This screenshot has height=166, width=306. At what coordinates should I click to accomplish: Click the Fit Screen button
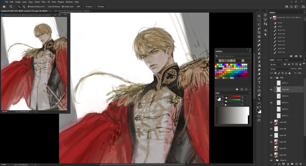88,7
